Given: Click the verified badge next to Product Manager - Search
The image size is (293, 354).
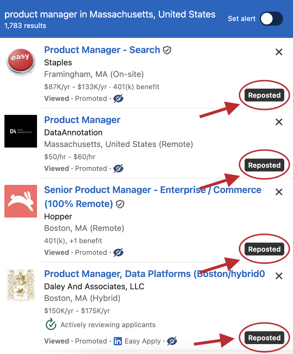Looking at the screenshot, I should tap(167, 50).
